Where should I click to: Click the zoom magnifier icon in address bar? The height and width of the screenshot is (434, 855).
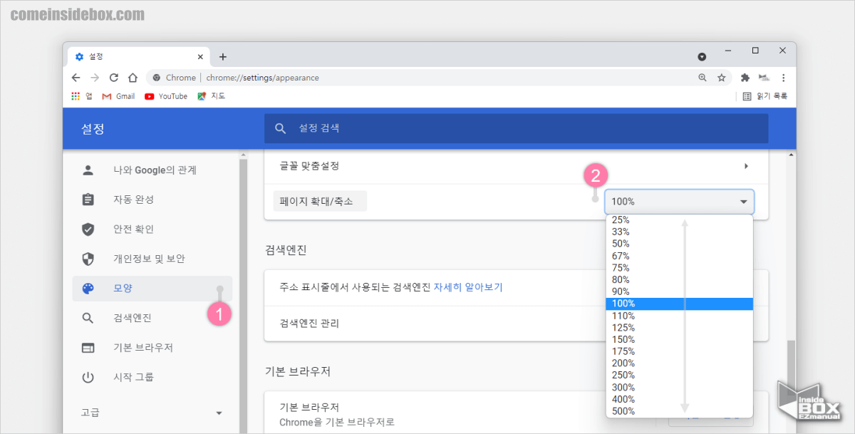coord(703,78)
